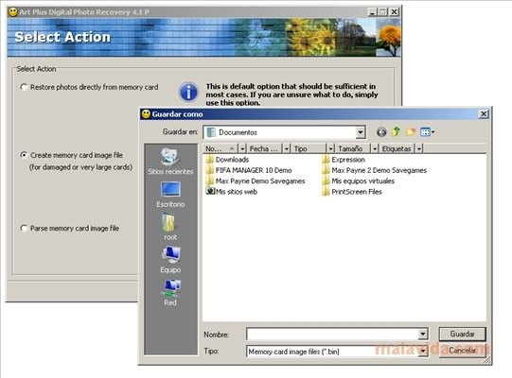Close the Guardar como dialog
Image resolution: width=512 pixels, height=378 pixels.
coord(484,113)
